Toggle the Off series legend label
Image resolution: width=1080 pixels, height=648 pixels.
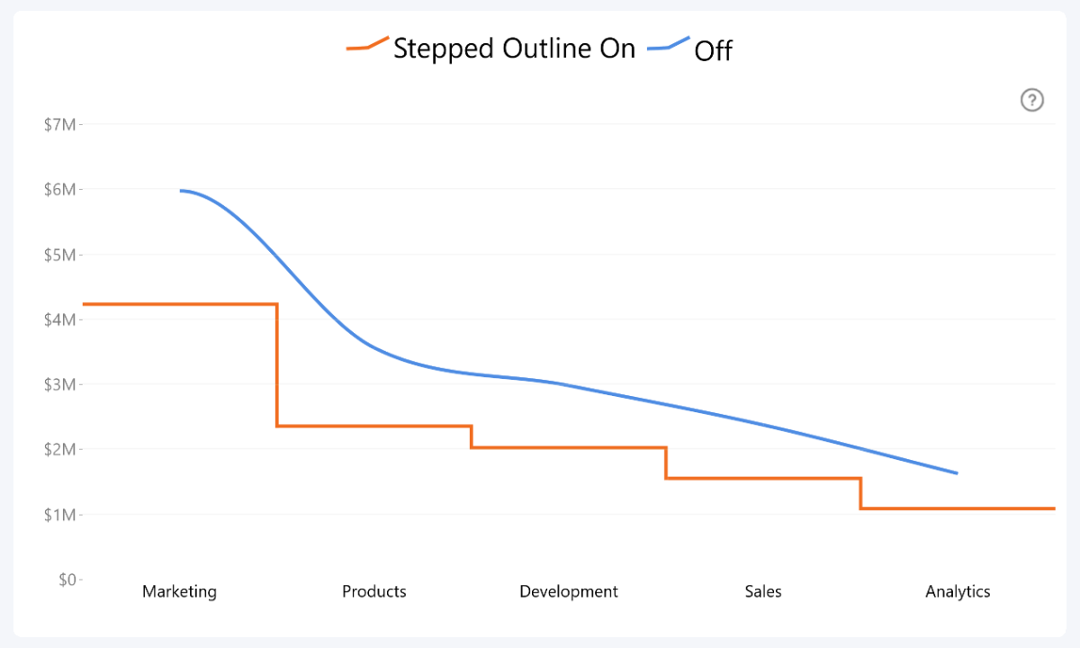click(713, 50)
